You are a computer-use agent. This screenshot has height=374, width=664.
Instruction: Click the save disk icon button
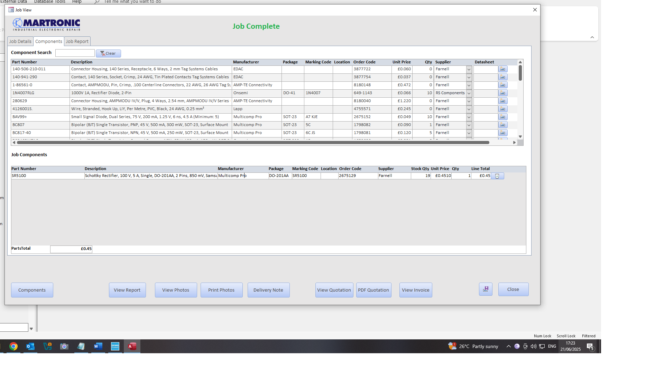click(x=486, y=289)
